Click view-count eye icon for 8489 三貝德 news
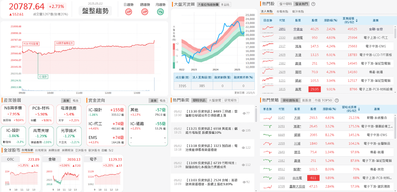Image resolution: width=397 pixels, height=192 pixels. point(244,113)
